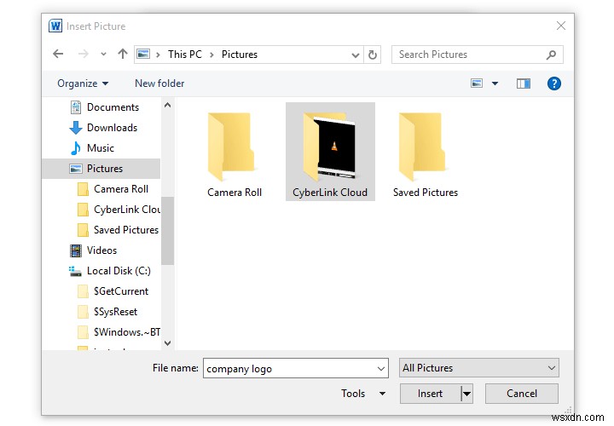The width and height of the screenshot is (614, 426).
Task: Go up one folder level arrow
Action: [x=123, y=54]
